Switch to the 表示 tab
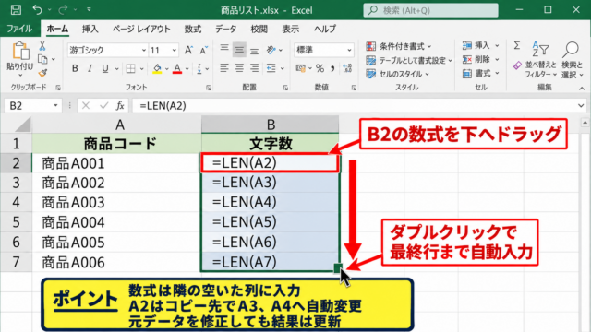The height and width of the screenshot is (332, 591). point(291,29)
